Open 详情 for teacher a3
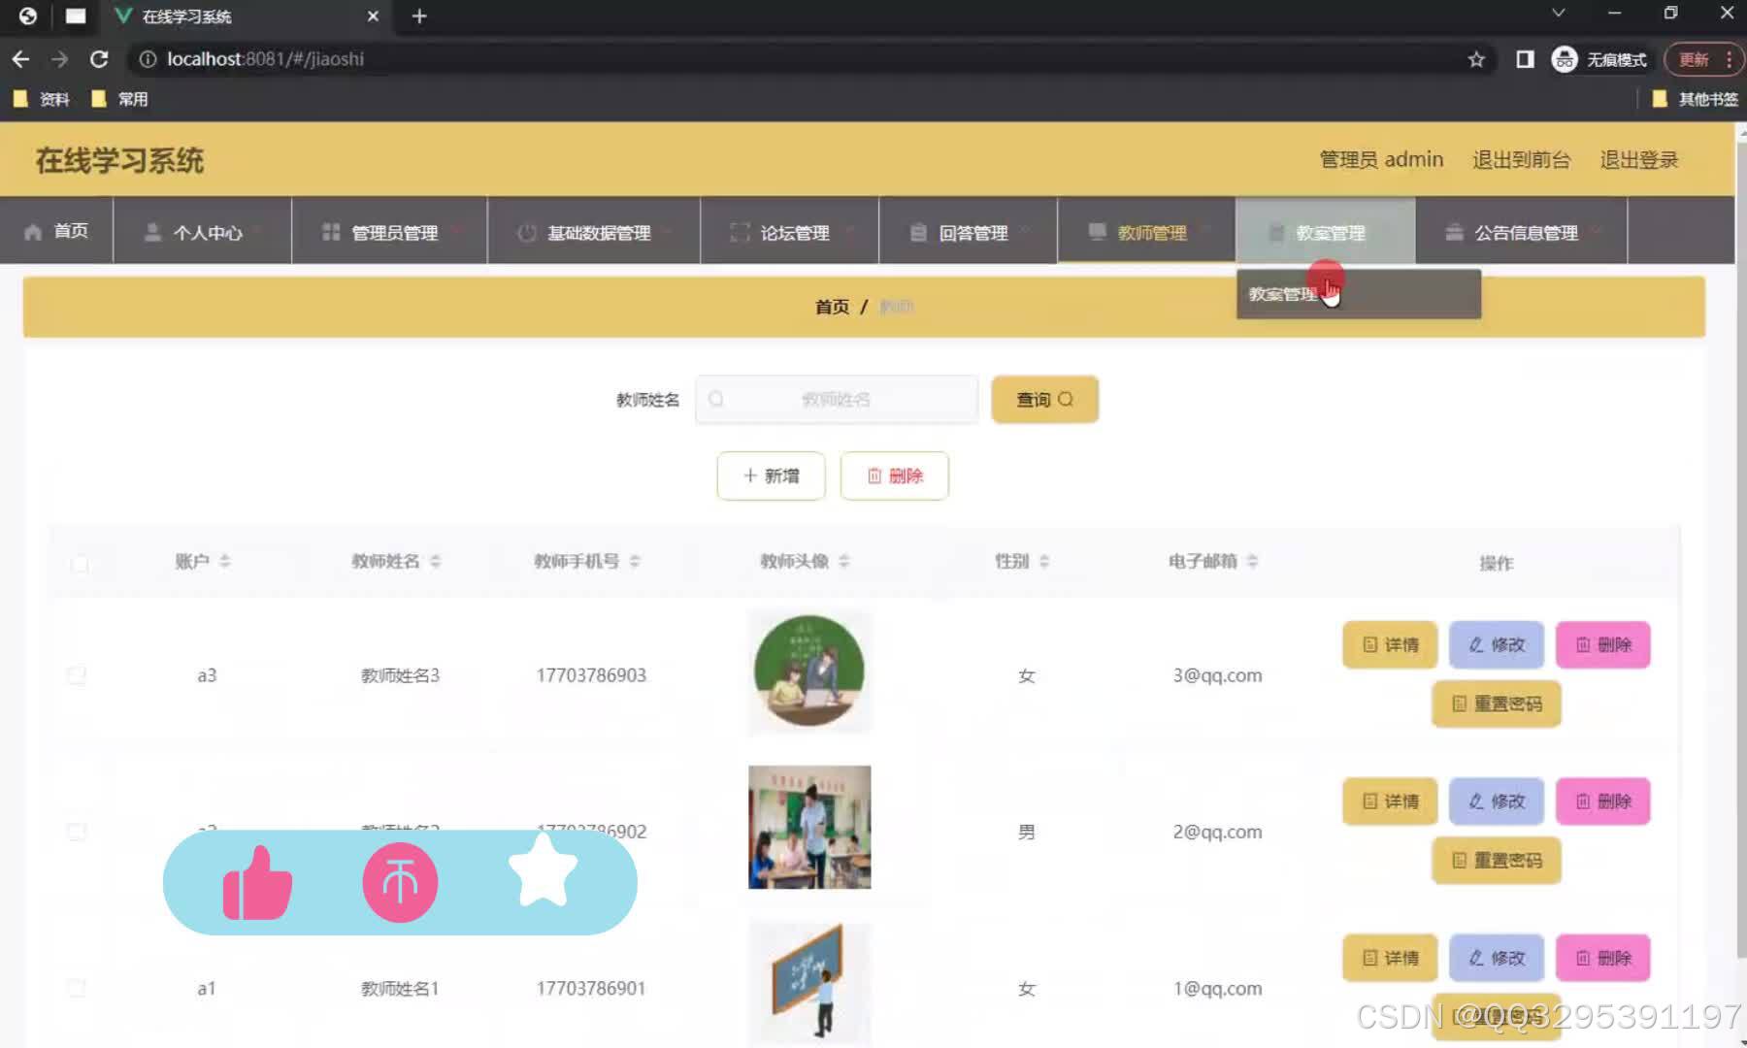1747x1048 pixels. [x=1390, y=644]
